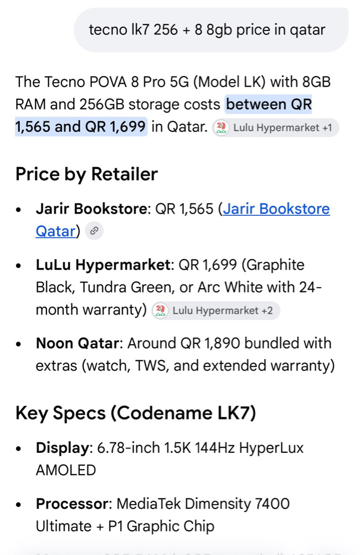
Task: Select the Key Specs (Codename LK7) heading
Action: point(136,413)
